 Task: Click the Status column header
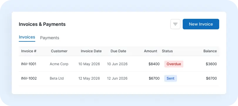[167, 51]
